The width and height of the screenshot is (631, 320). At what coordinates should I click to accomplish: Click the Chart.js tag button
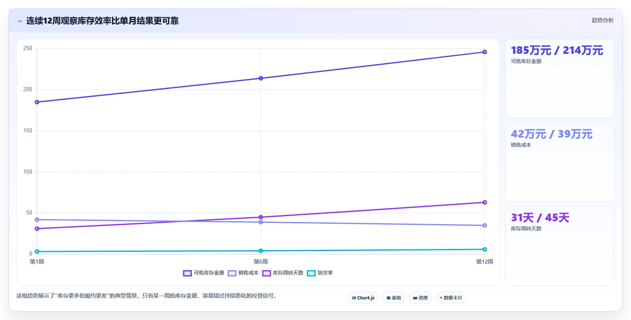click(363, 298)
